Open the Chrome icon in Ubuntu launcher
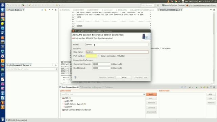Image resolution: width=217 pixels, height=122 pixels. 2,19
